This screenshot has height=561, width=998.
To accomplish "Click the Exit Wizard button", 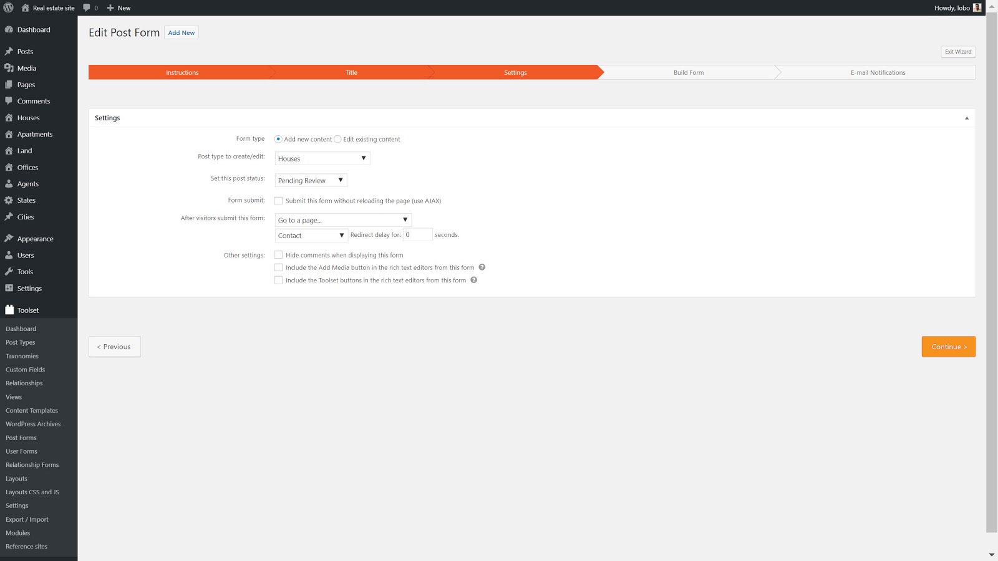I will tap(957, 52).
